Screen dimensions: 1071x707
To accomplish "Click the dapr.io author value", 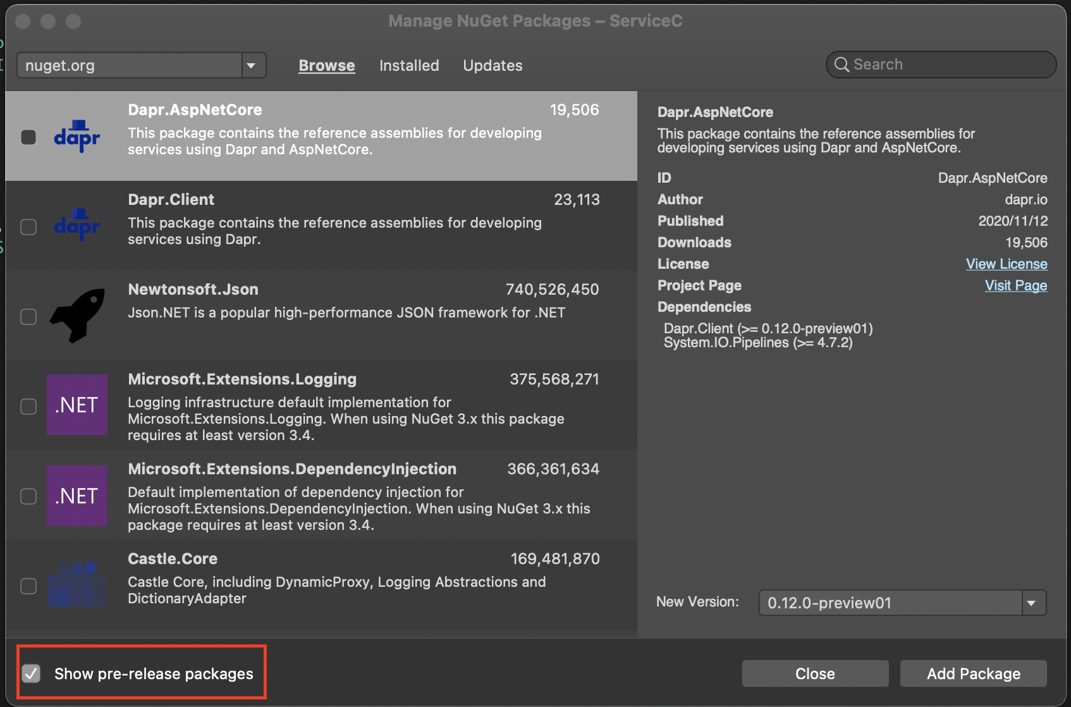I will [1026, 199].
